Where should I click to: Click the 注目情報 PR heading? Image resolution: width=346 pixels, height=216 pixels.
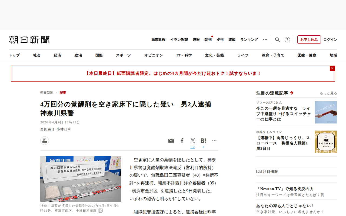pyautogui.click(x=267, y=172)
